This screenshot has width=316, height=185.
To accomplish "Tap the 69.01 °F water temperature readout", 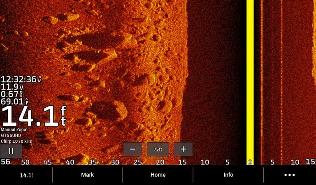I will coord(15,102).
